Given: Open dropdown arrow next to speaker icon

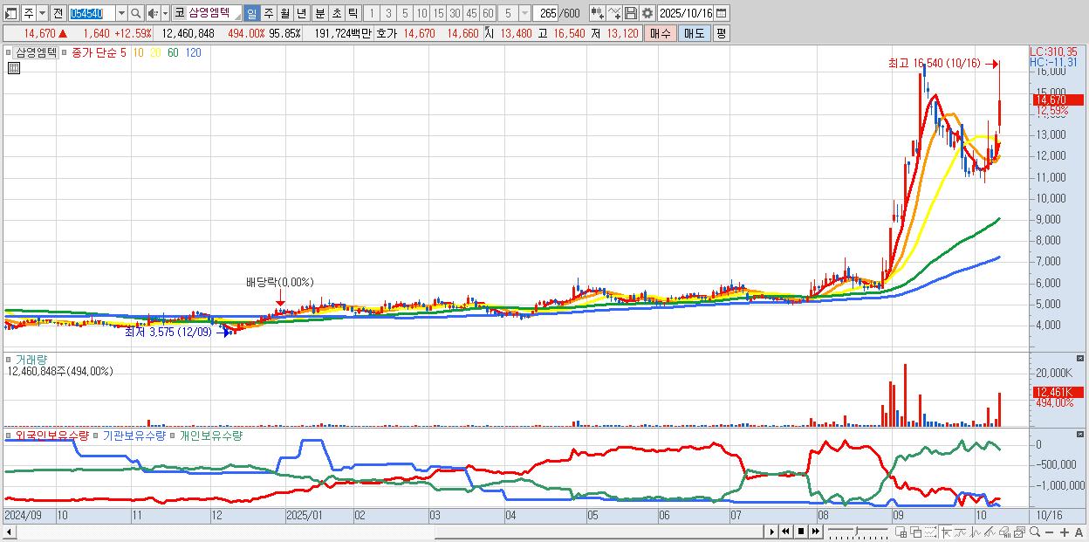Looking at the screenshot, I should (165, 13).
